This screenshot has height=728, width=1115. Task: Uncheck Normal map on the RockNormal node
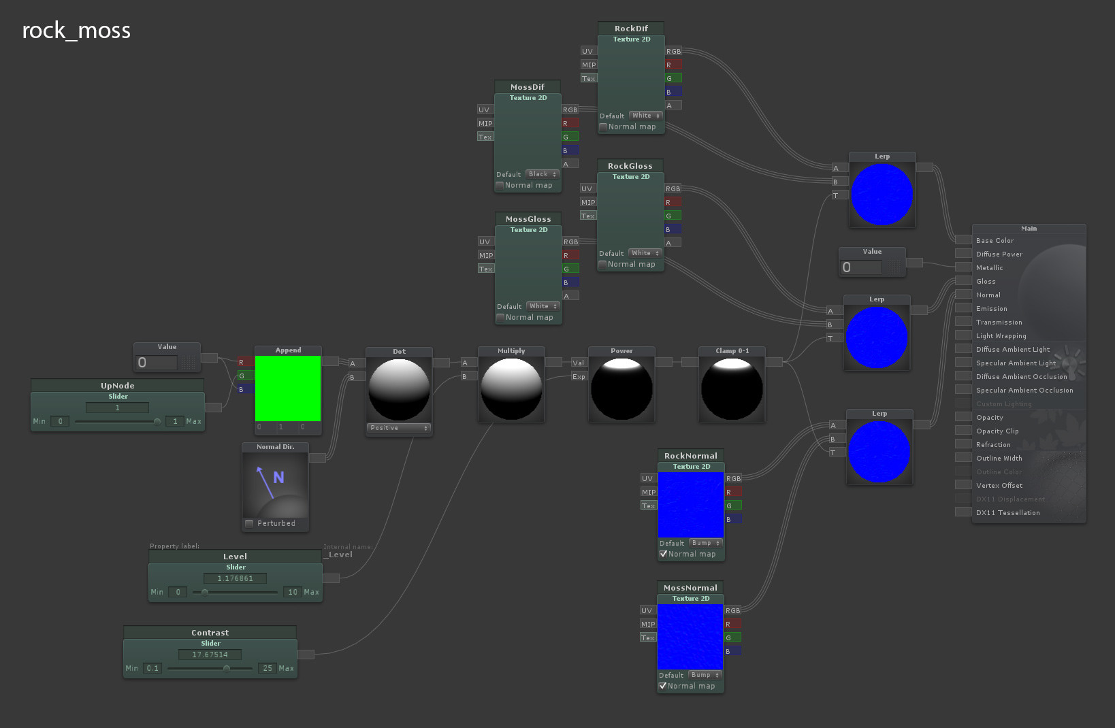click(664, 554)
